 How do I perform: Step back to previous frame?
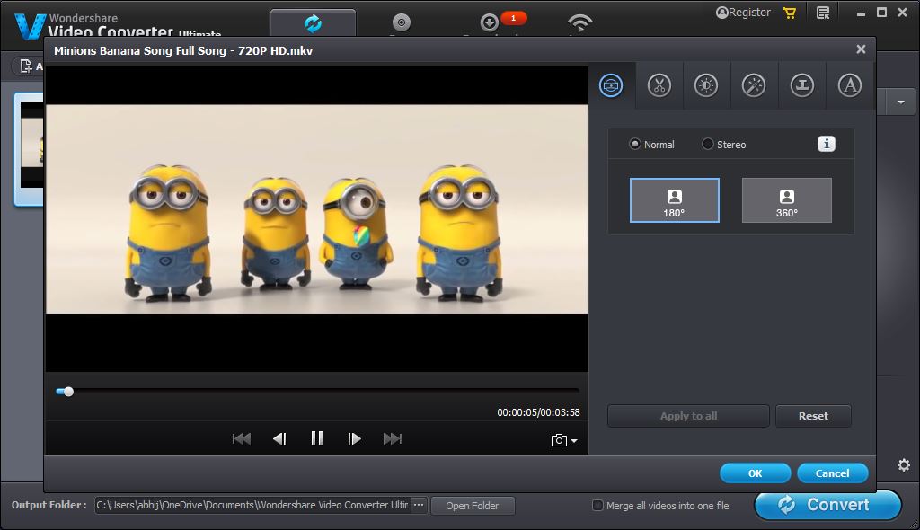coord(279,438)
